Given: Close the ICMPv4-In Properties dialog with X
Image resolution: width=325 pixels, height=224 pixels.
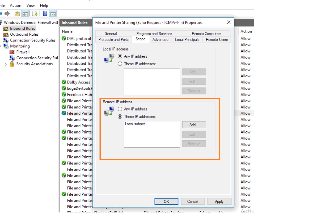Looking at the screenshot, I should (229, 22).
